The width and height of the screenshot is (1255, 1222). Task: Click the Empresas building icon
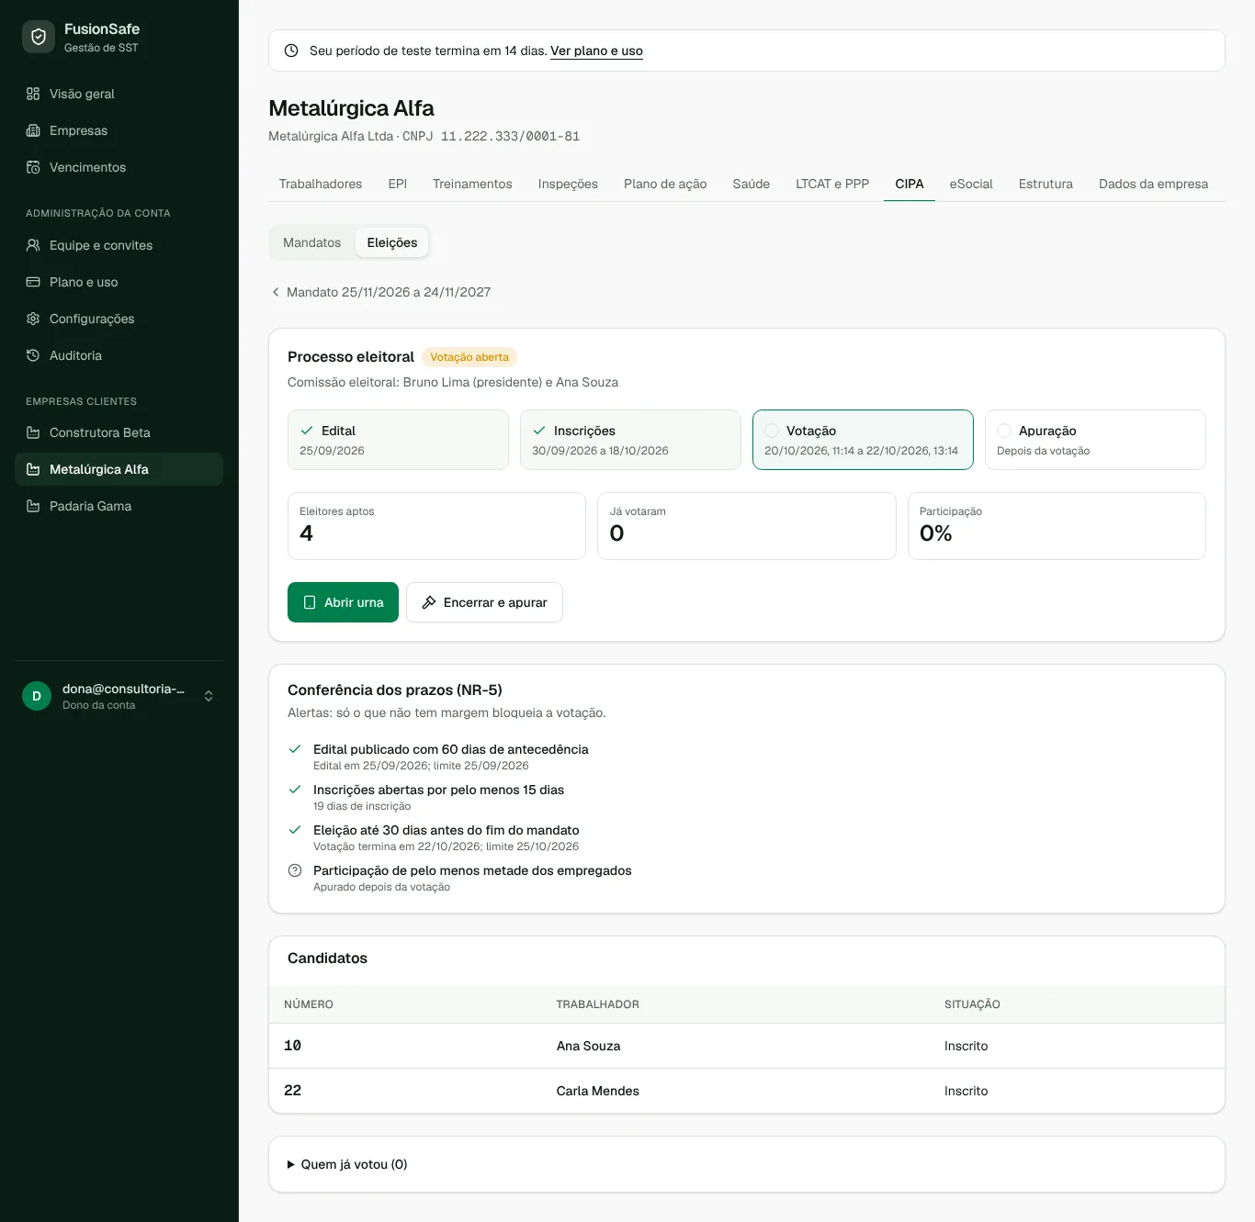click(33, 130)
